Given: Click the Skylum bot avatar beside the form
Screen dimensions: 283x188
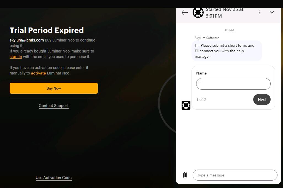Looking at the screenshot, I should [186, 105].
